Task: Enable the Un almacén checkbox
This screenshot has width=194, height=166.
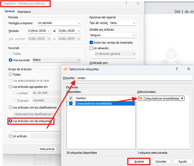Action: coord(91,48)
